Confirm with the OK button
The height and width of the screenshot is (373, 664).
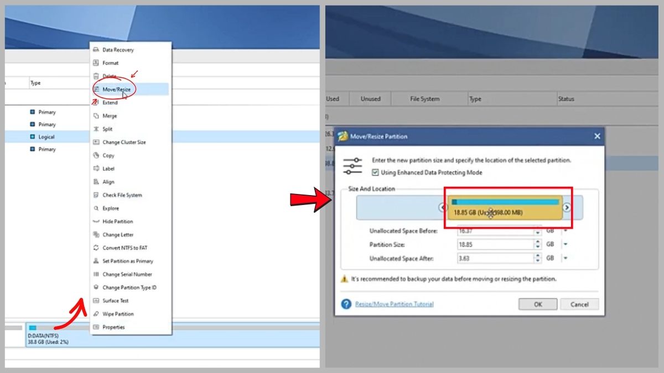click(538, 304)
